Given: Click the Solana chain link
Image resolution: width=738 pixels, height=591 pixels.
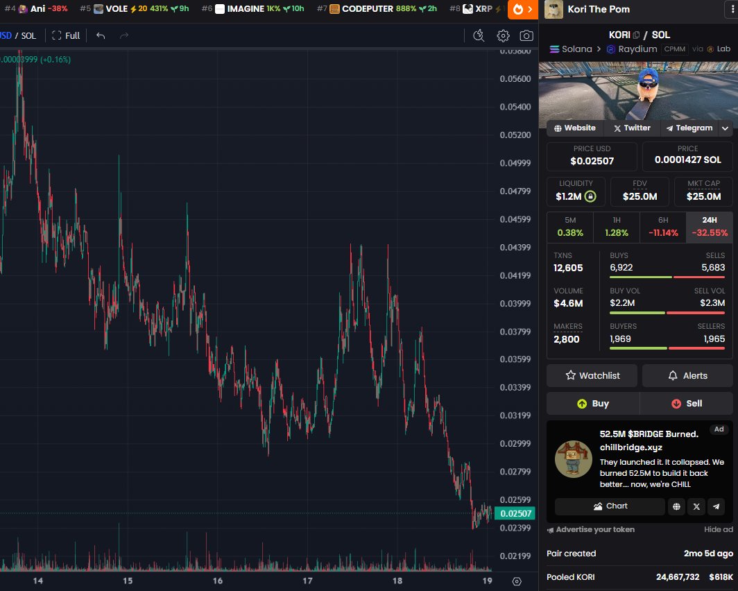Looking at the screenshot, I should [571, 49].
